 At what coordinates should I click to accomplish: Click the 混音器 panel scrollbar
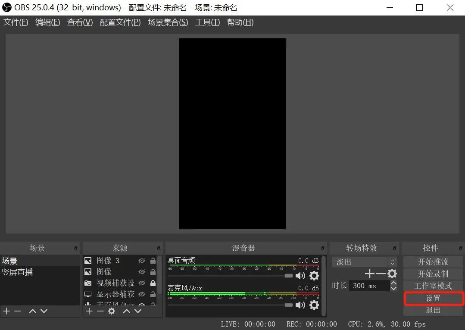point(324,286)
